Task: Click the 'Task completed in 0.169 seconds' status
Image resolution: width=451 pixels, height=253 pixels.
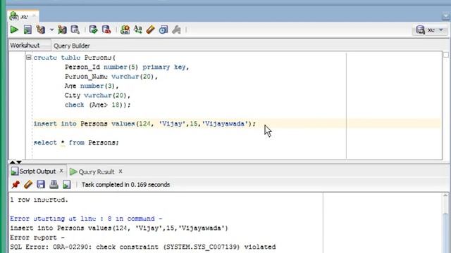Action: click(126, 185)
